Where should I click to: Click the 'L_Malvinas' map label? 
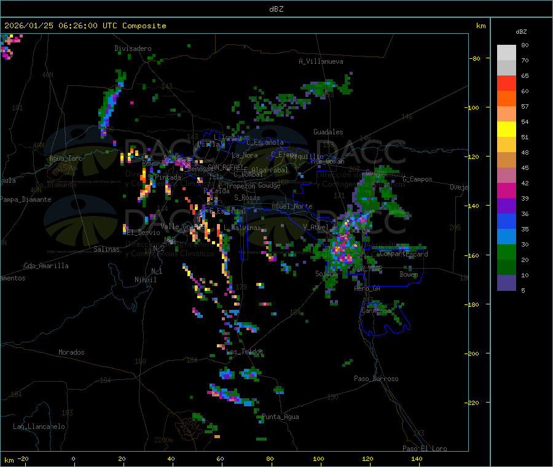[242, 228]
